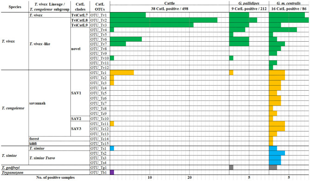Select the OTU_Tc10 label

[x=100, y=119]
